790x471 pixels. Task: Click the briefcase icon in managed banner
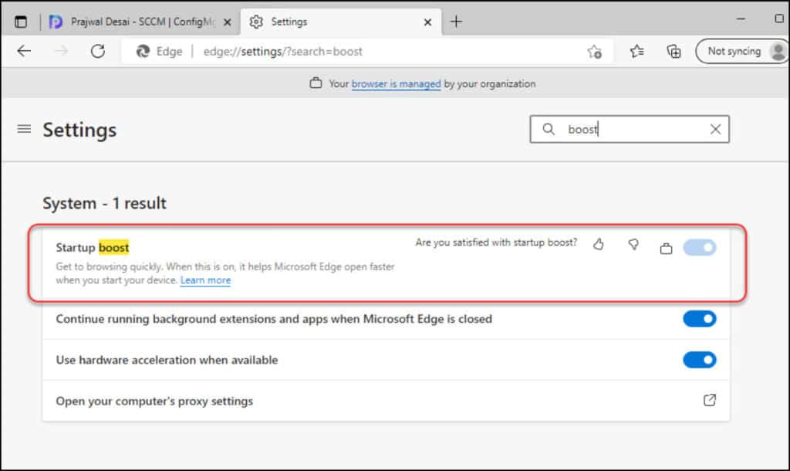tap(316, 83)
